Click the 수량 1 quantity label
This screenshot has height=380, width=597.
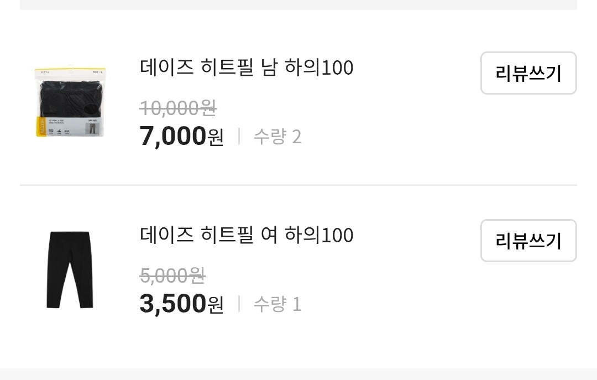pos(277,304)
